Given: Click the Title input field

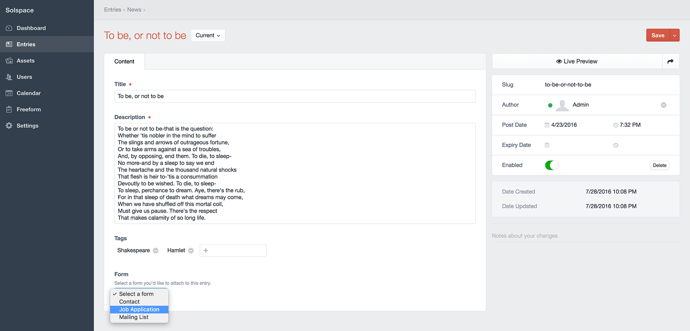Looking at the screenshot, I should [x=294, y=96].
